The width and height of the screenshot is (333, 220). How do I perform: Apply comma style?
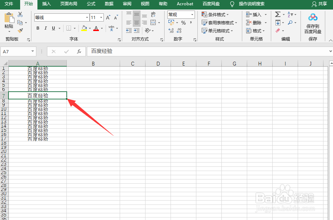(x=191, y=23)
